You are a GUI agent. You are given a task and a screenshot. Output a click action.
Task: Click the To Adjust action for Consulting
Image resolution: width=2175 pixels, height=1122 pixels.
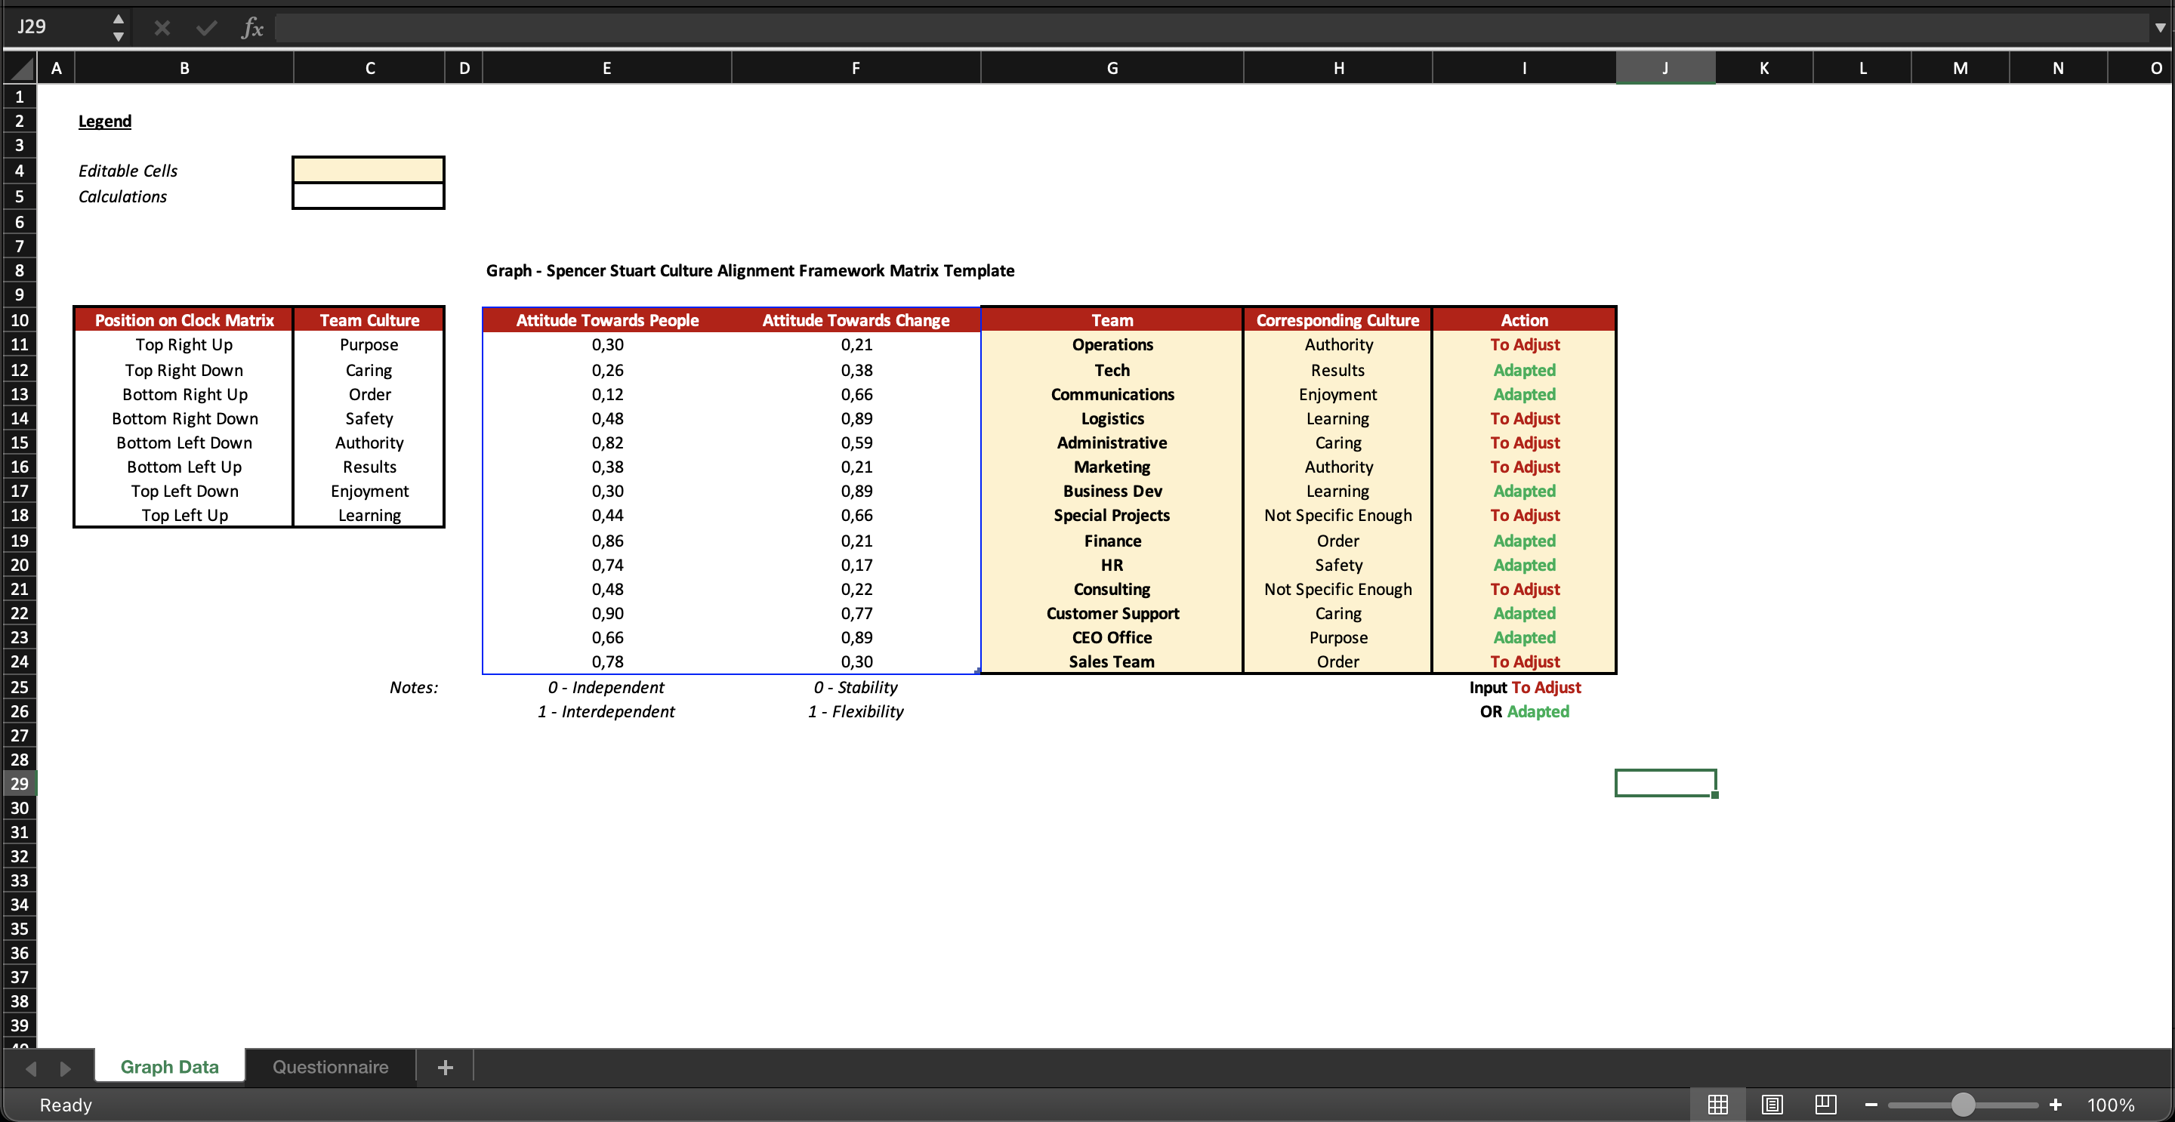pos(1524,589)
